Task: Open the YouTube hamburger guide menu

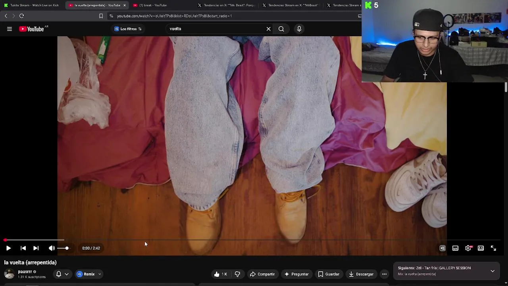Action: tap(10, 29)
